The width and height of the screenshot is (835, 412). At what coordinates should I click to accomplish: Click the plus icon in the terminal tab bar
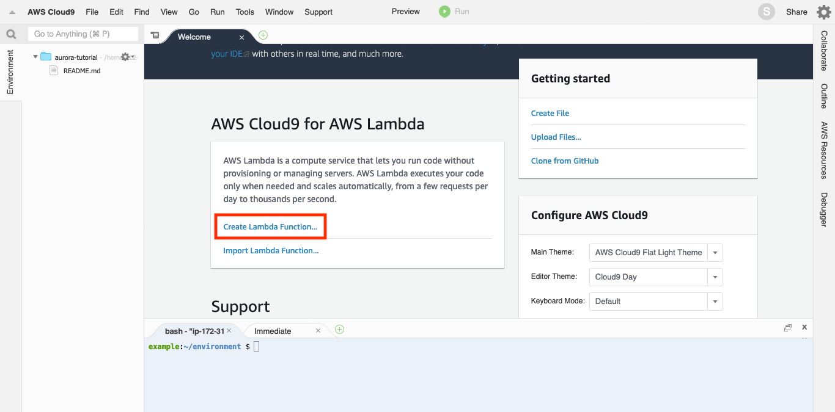coord(339,330)
